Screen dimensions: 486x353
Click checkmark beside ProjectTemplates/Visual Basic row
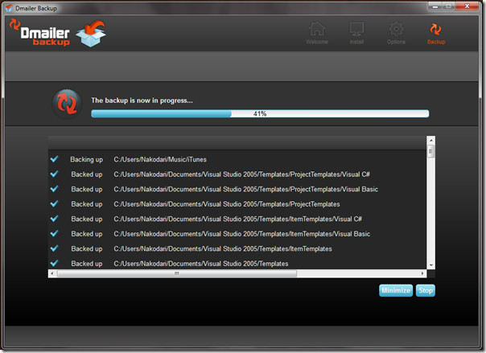(x=54, y=189)
